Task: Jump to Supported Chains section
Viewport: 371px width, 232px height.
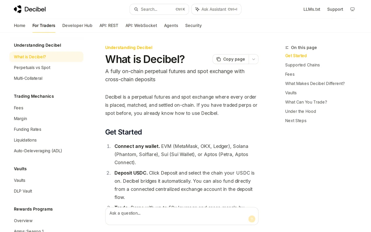Action: pos(302,65)
